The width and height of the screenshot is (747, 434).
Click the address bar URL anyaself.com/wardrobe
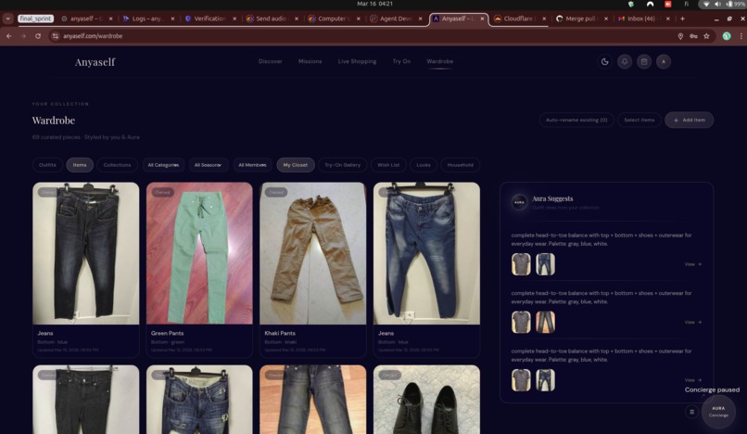tap(93, 36)
